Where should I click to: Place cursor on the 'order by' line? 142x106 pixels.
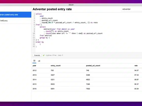(x=40, y=42)
